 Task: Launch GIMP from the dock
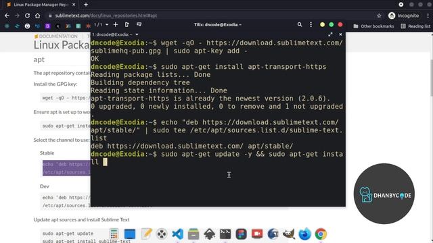289,234
